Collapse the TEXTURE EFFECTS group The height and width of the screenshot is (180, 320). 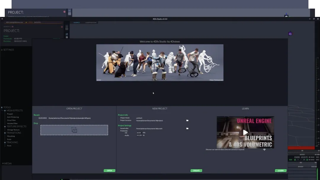(x=5, y=126)
